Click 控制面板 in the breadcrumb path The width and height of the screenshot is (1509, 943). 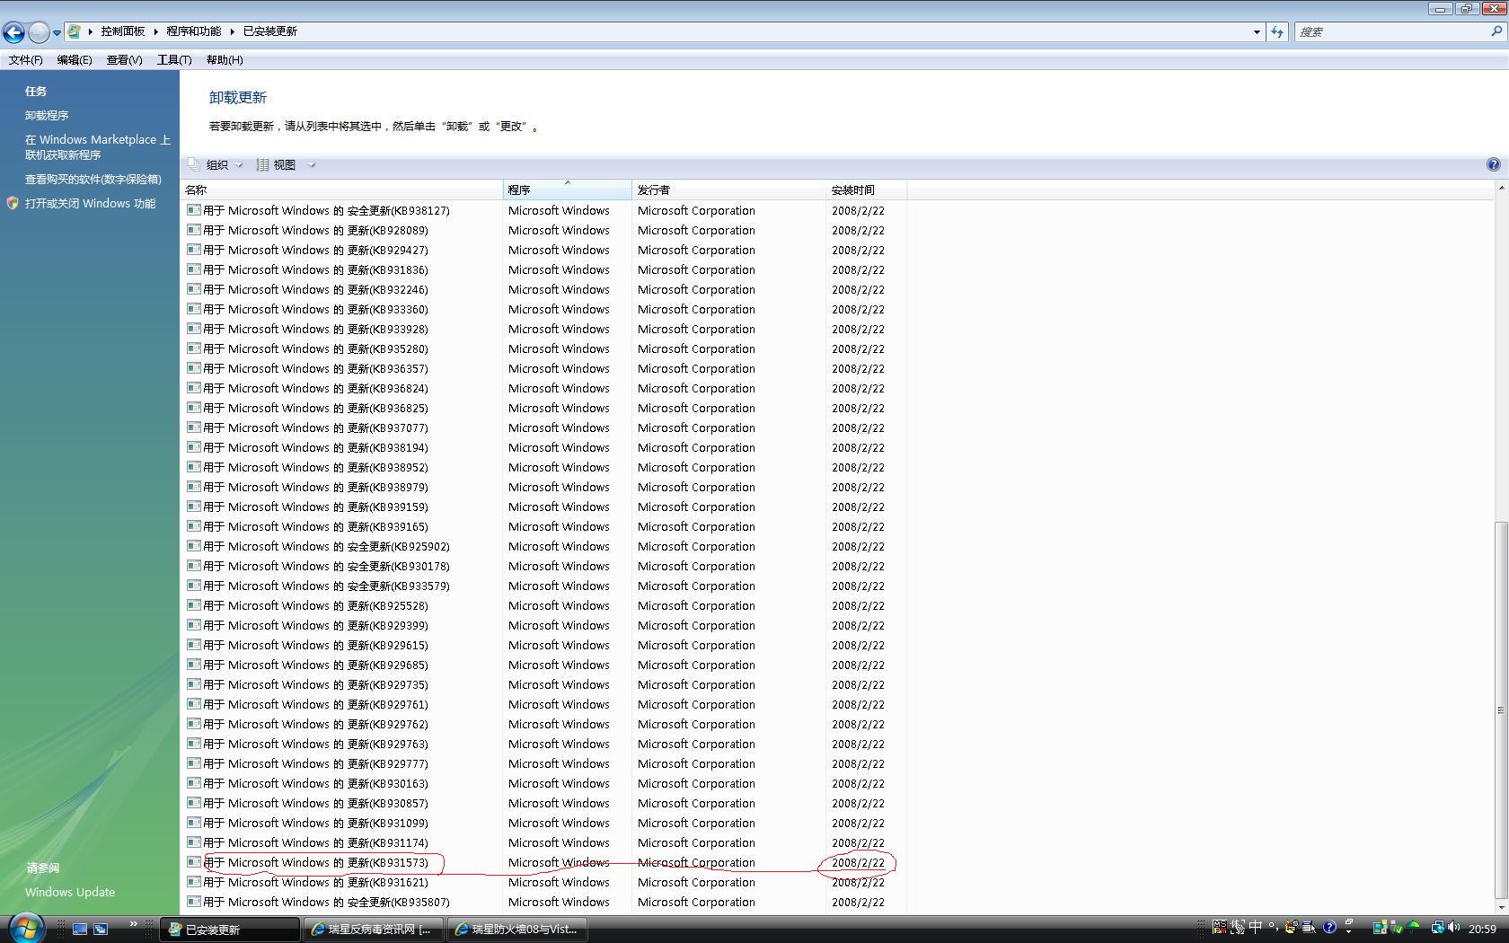click(x=123, y=31)
